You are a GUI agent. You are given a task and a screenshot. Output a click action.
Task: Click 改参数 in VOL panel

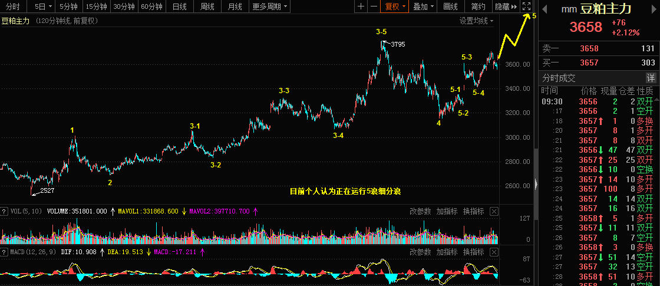[x=420, y=211]
